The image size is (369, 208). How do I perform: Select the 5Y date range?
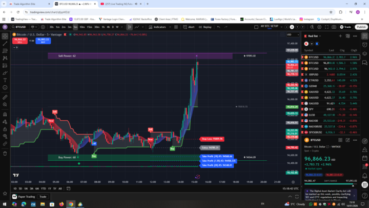pos(55,188)
